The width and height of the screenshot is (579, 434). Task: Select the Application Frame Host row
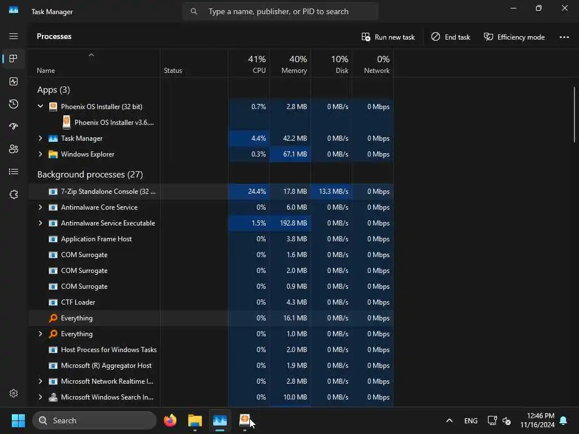click(211, 239)
